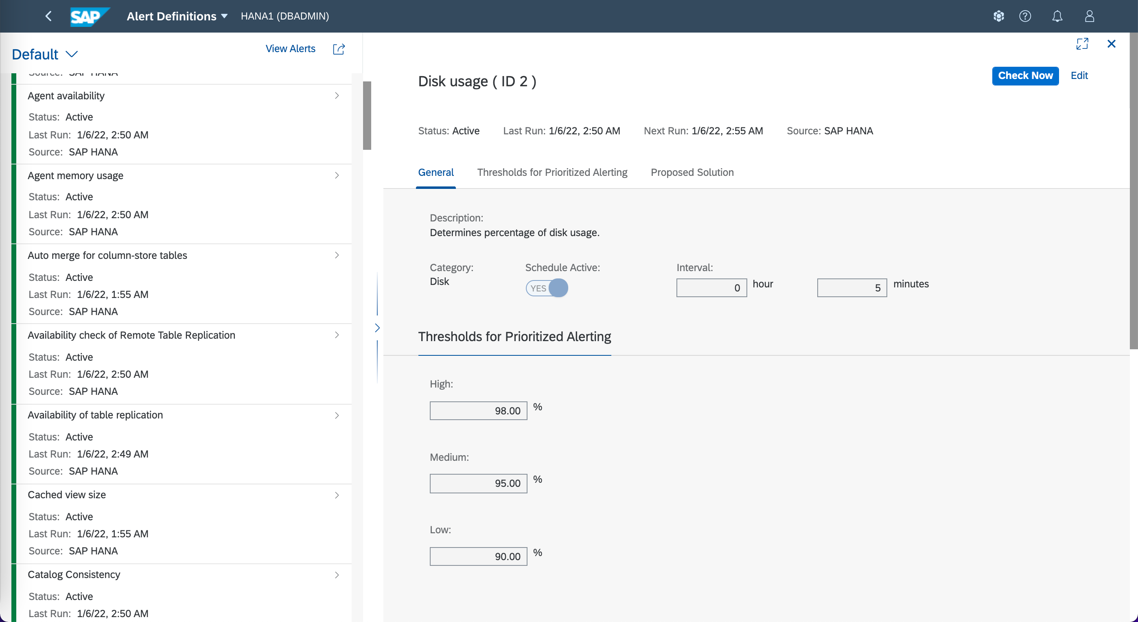Expand the Default view selector
This screenshot has width=1138, height=622.
click(x=45, y=54)
